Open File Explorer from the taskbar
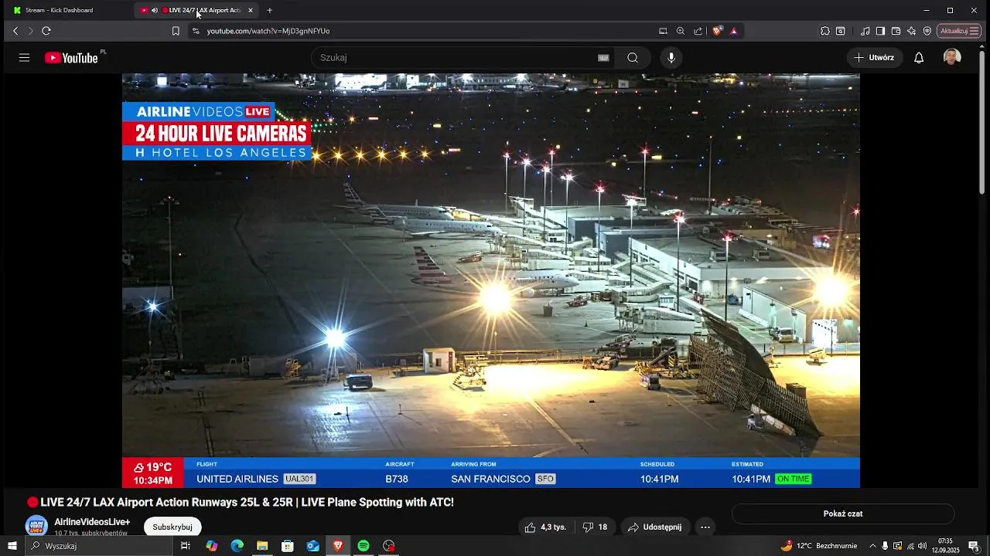The width and height of the screenshot is (990, 556). pyautogui.click(x=262, y=546)
